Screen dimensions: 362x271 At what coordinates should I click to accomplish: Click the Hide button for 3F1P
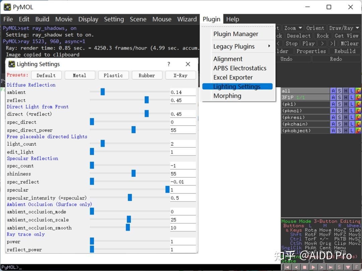(346, 97)
